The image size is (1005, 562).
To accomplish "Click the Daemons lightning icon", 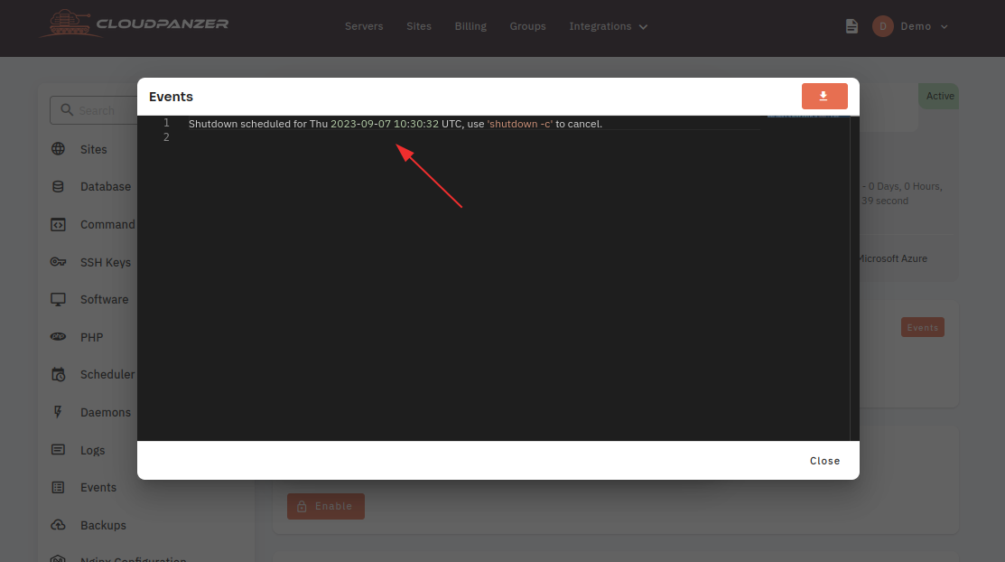I will pyautogui.click(x=58, y=412).
